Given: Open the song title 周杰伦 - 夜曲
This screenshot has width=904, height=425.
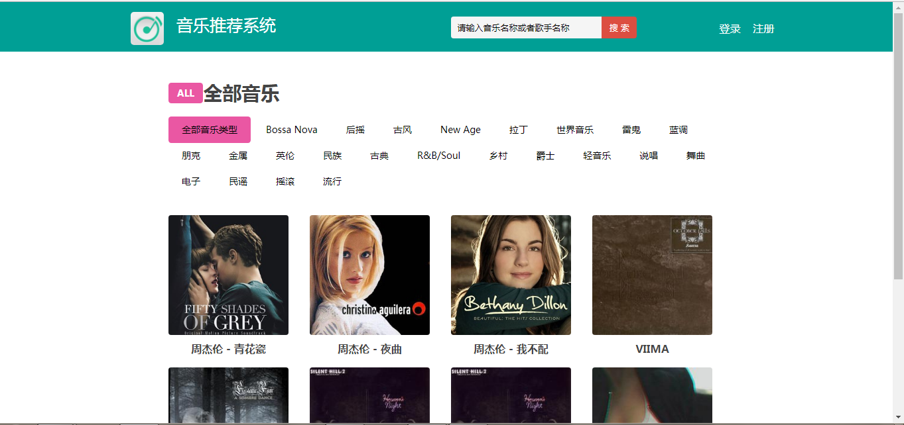Looking at the screenshot, I should tap(369, 349).
